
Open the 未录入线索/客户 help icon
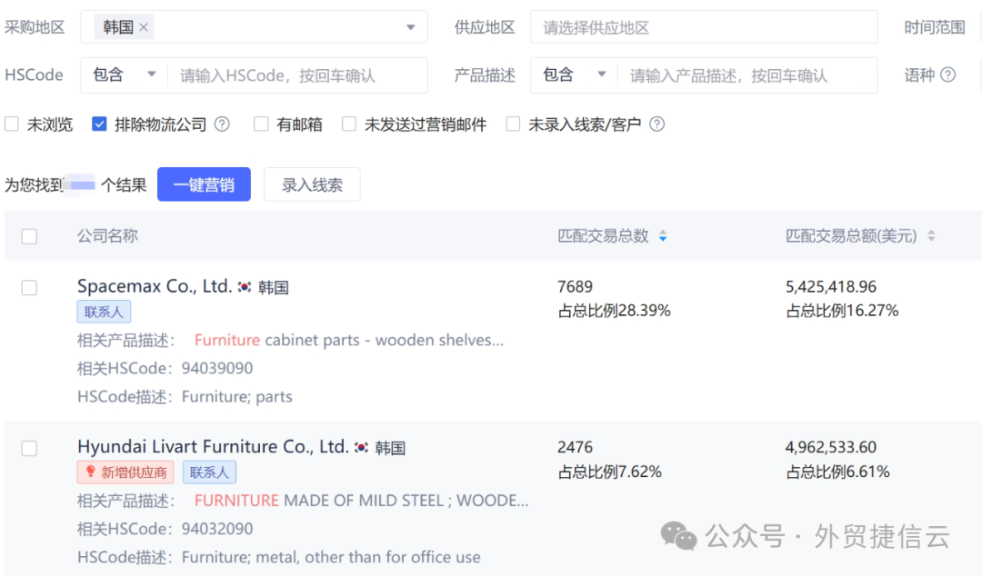tap(657, 124)
